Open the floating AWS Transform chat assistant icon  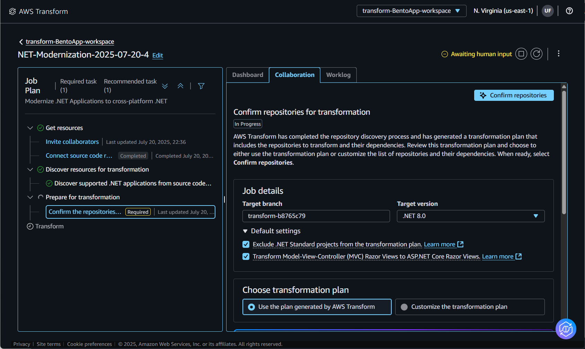tap(566, 329)
